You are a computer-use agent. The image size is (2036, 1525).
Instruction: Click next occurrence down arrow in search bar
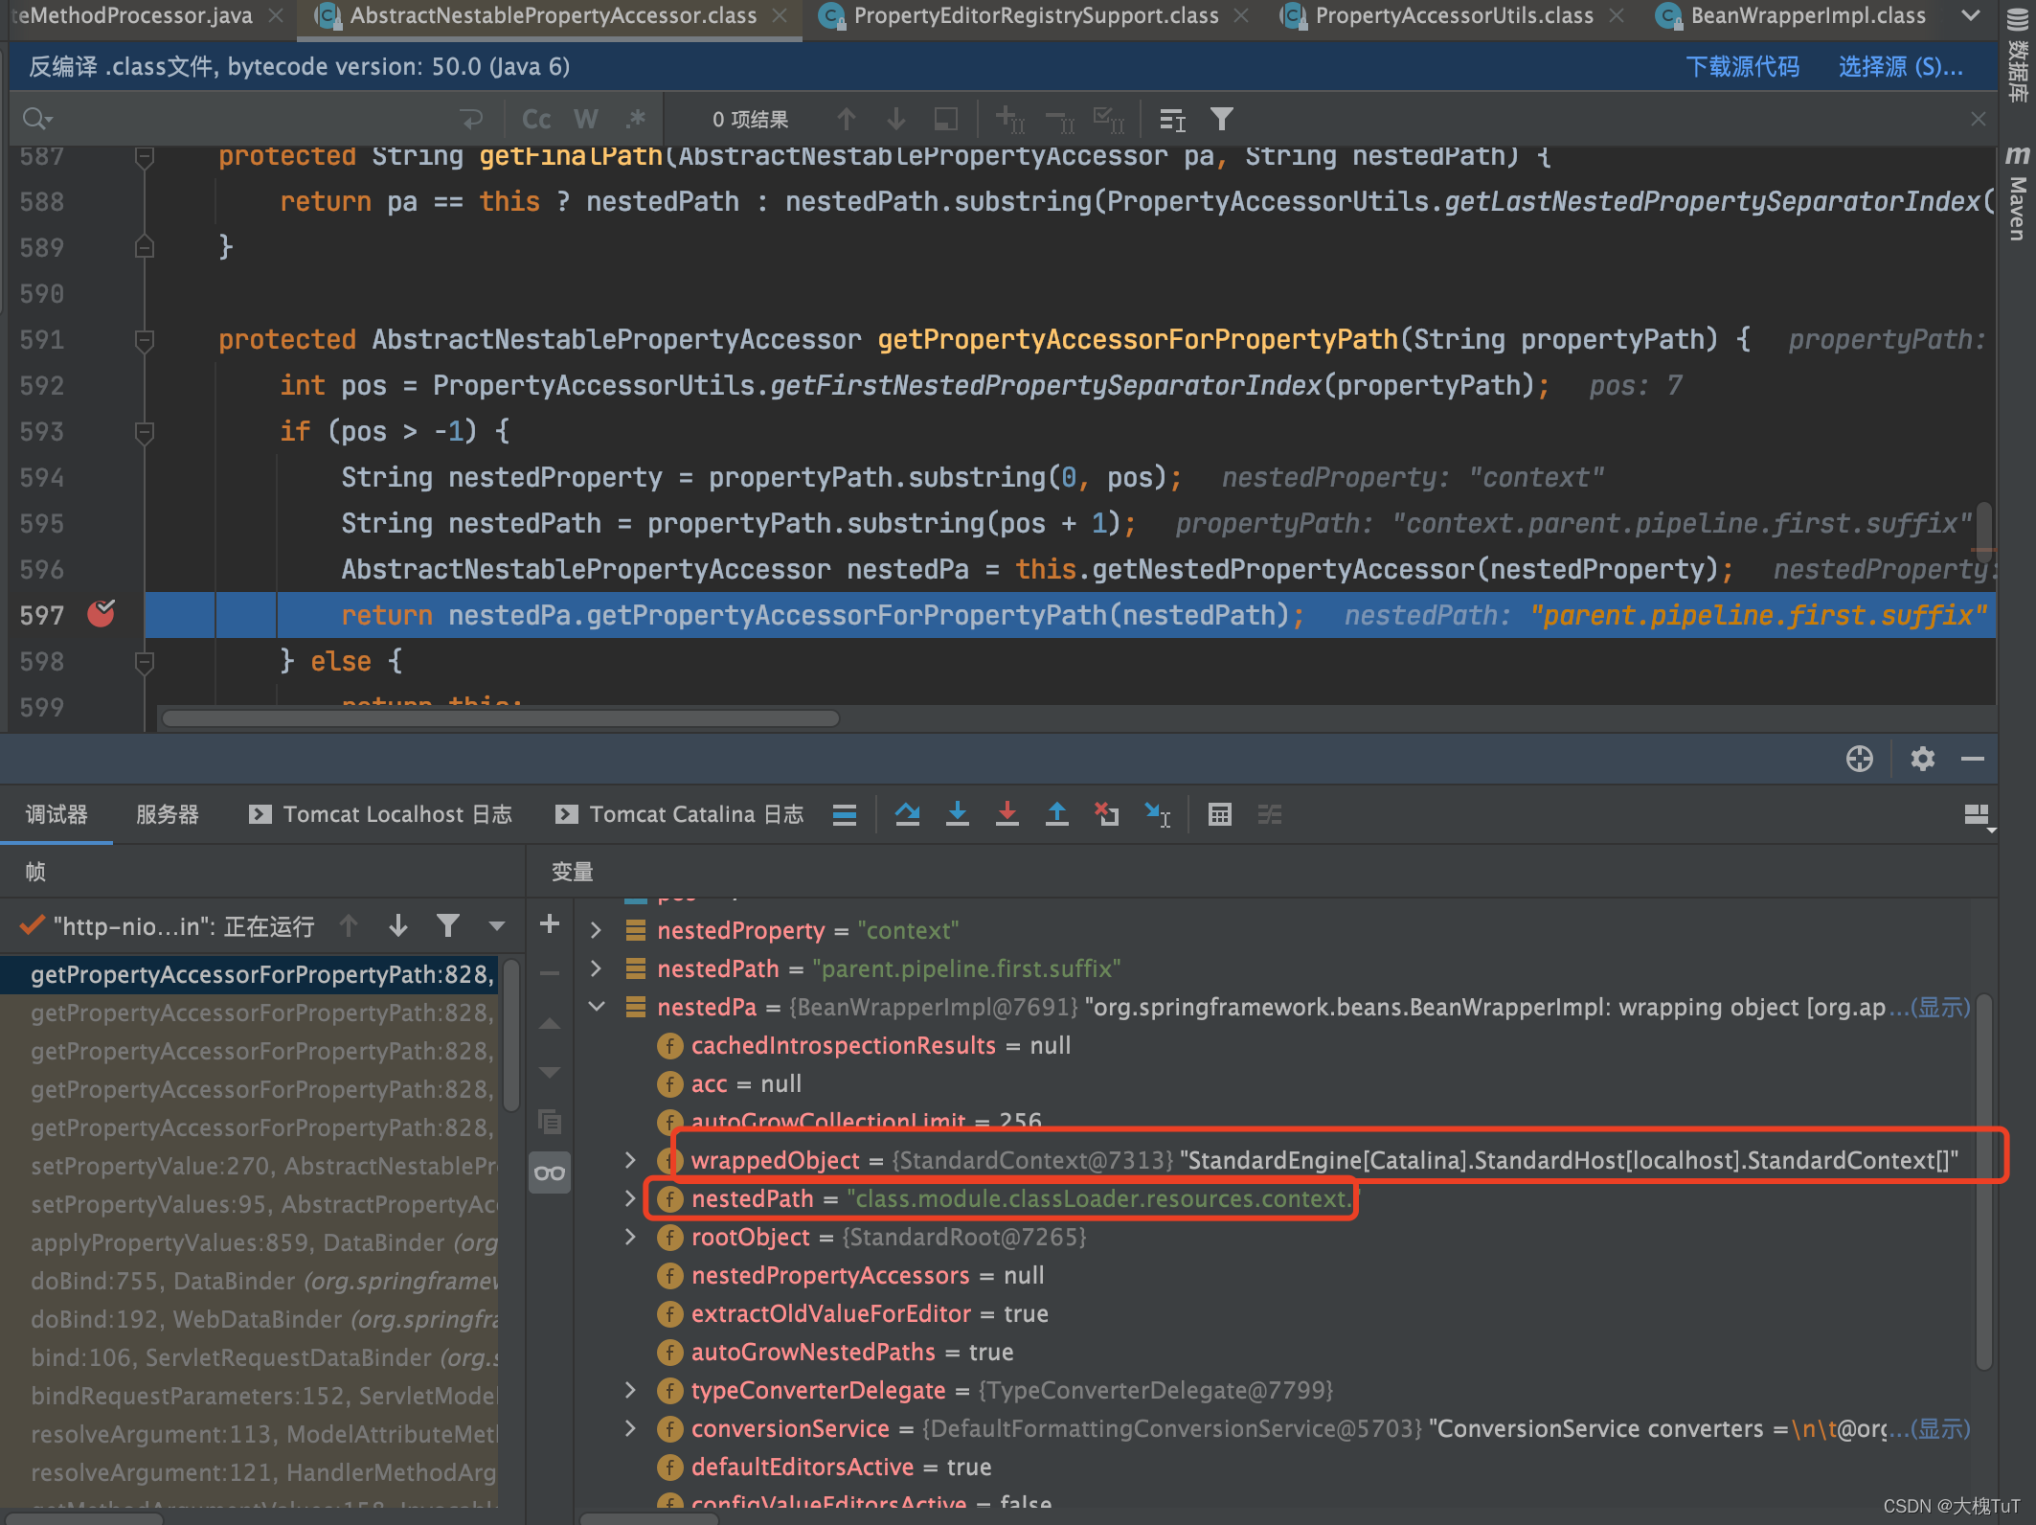(x=895, y=119)
